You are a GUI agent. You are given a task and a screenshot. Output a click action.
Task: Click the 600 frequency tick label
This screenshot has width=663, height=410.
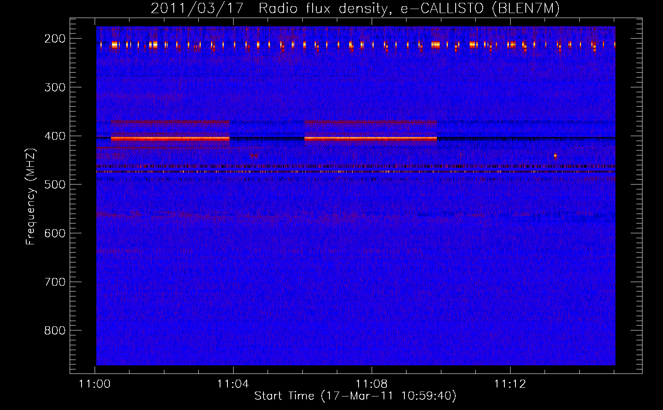[55, 233]
